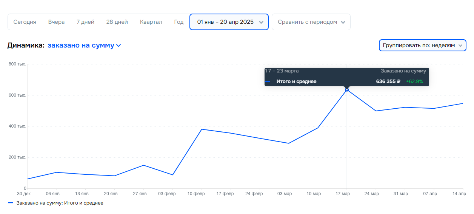This screenshot has width=474, height=214.
Task: Toggle the 'Заказано на сумму: Итого и среднее' legend
Action: (60, 203)
